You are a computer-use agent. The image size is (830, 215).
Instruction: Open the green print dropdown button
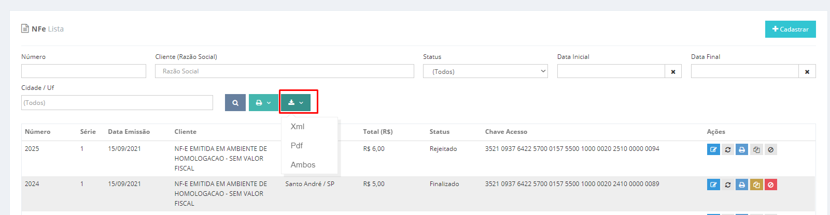pyautogui.click(x=263, y=102)
